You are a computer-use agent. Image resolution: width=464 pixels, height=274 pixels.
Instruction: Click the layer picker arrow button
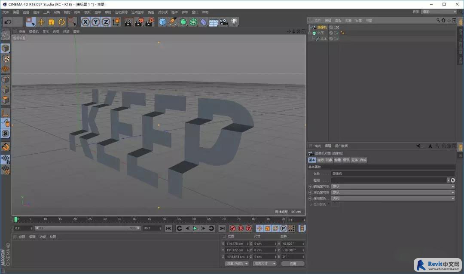click(x=453, y=180)
